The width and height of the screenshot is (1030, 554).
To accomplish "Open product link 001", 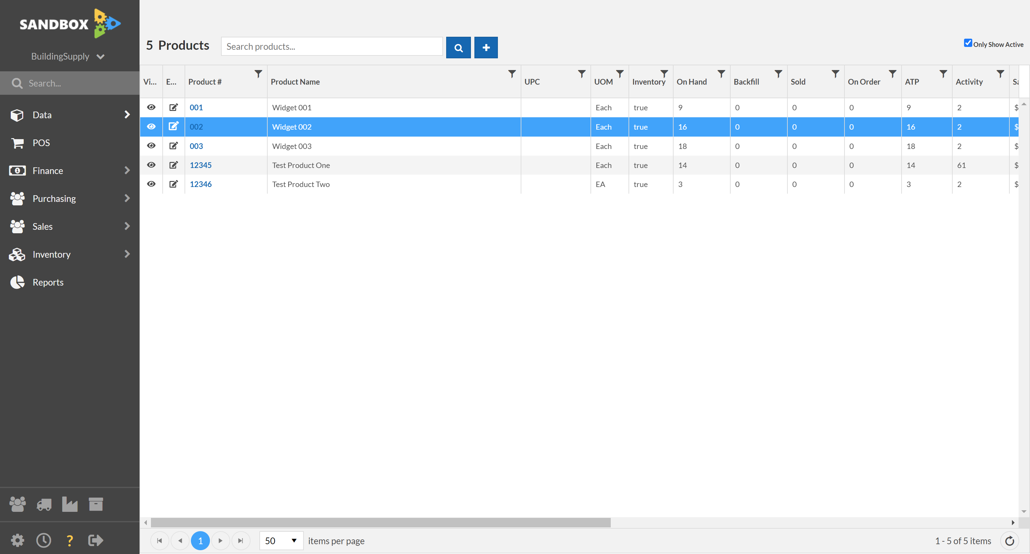I will pyautogui.click(x=196, y=107).
